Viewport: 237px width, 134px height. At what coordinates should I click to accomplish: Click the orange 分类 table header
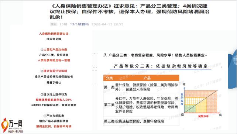(x=109, y=78)
